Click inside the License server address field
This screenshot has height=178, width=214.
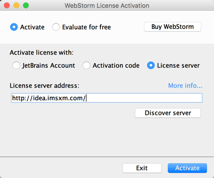[x=107, y=98]
